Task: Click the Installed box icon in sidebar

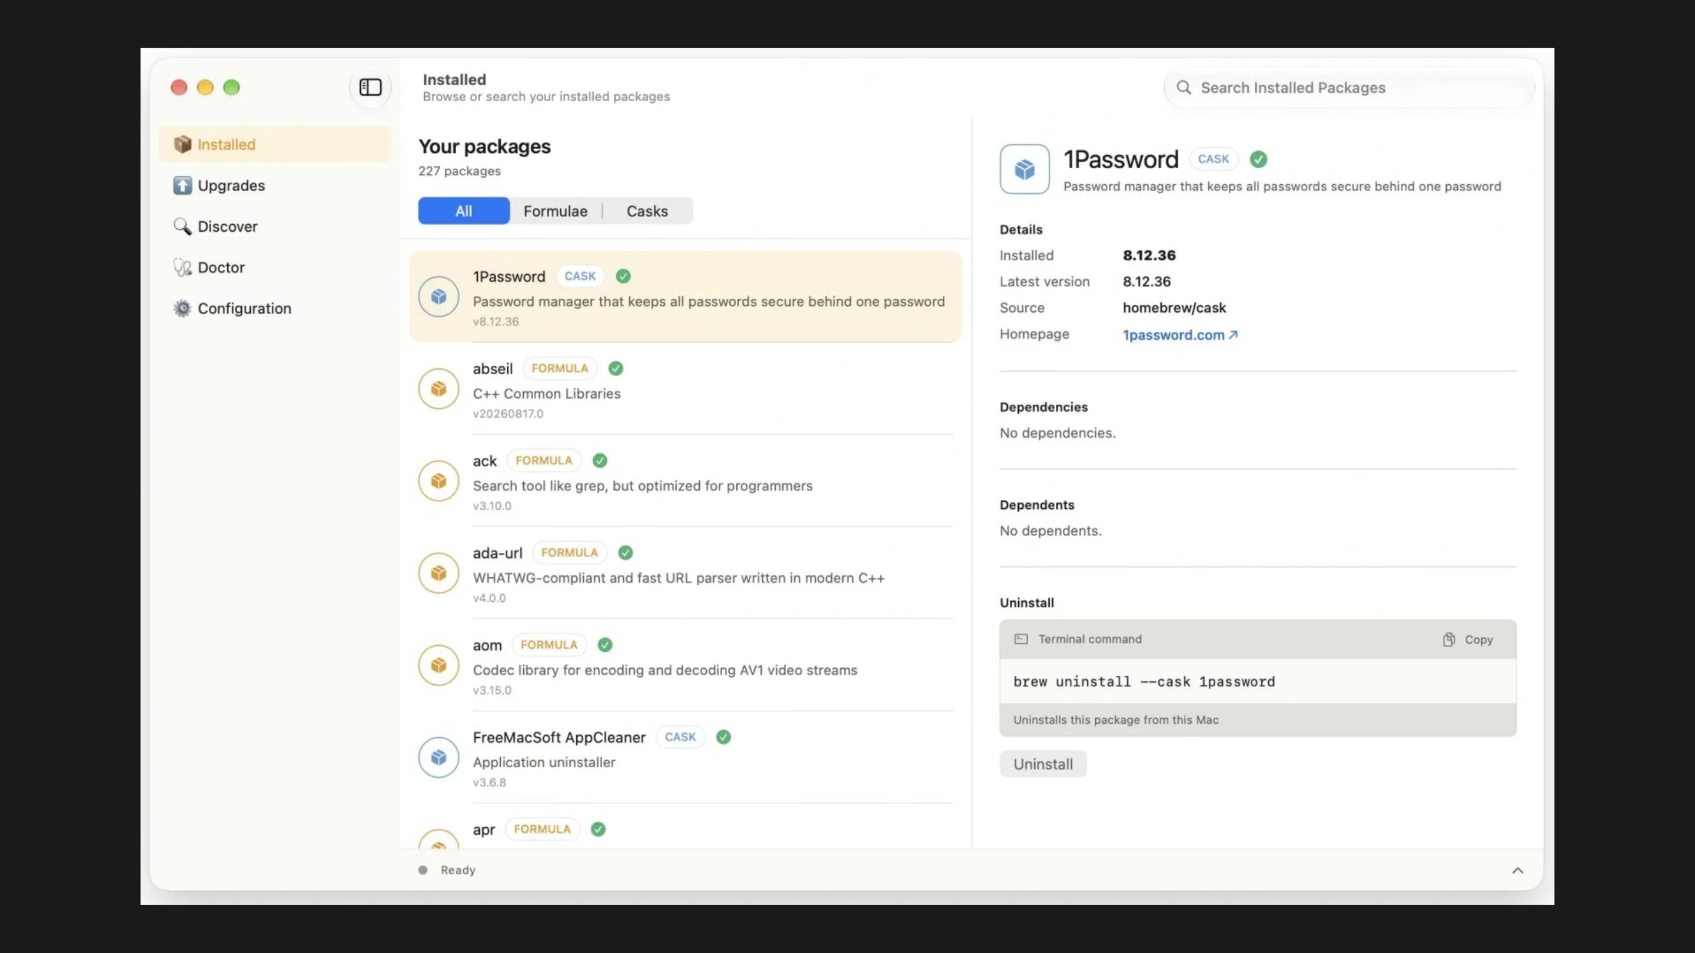Action: coord(182,144)
